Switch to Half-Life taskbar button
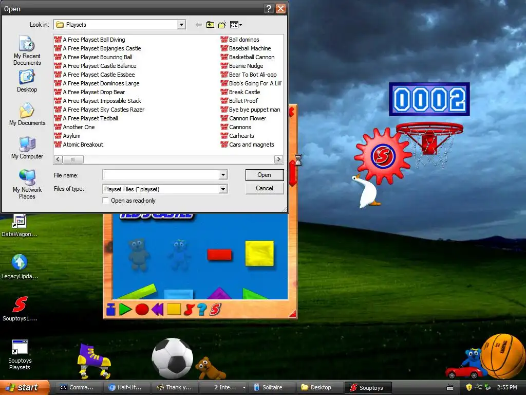This screenshot has width=526, height=395. pyautogui.click(x=125, y=388)
